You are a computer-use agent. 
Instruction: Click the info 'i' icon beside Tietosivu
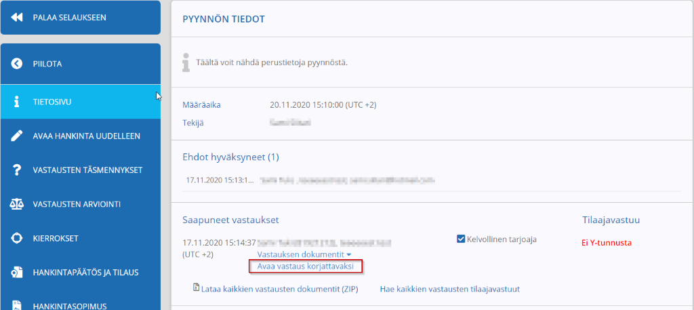point(17,102)
